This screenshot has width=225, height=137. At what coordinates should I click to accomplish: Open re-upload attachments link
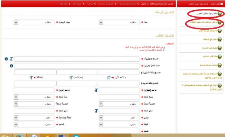point(210,39)
